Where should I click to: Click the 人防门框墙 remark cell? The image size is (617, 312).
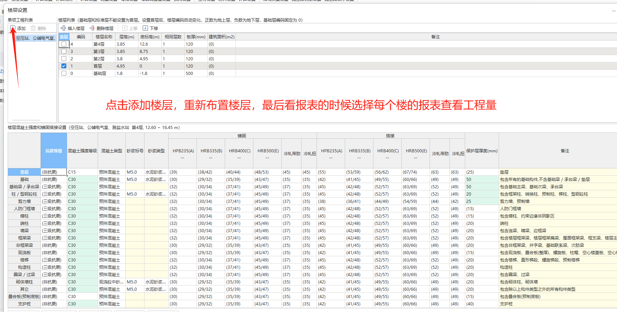click(558, 208)
